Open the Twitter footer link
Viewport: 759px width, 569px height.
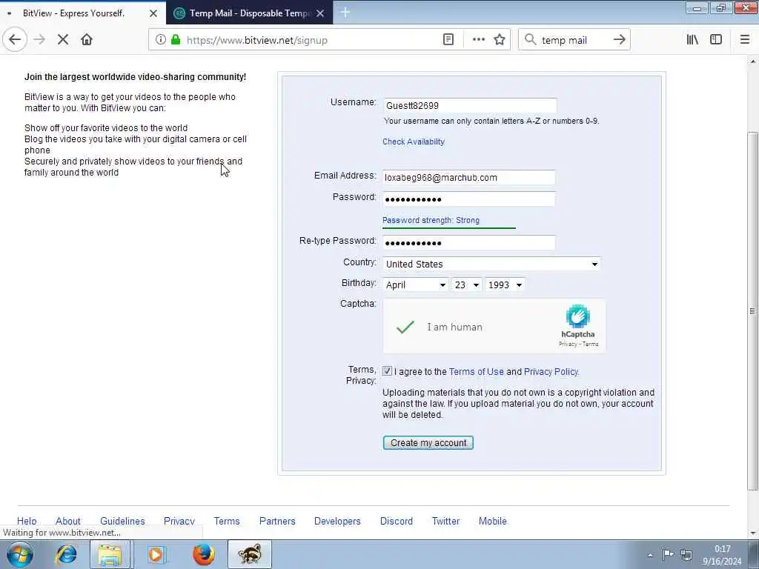click(445, 521)
